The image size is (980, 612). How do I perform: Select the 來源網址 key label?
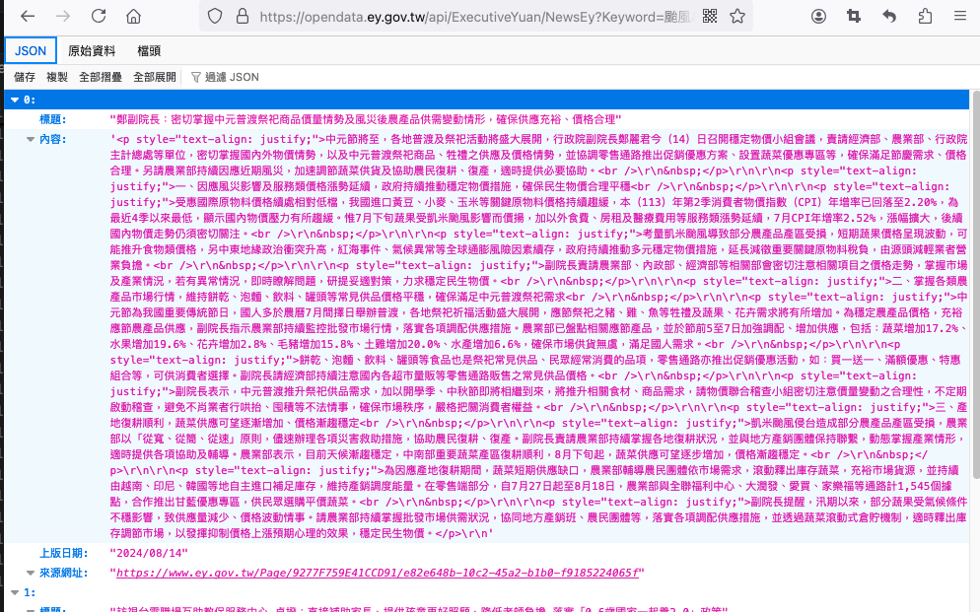click(x=64, y=573)
